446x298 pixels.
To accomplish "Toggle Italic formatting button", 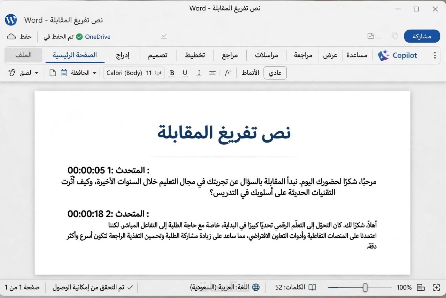I will [199, 73].
